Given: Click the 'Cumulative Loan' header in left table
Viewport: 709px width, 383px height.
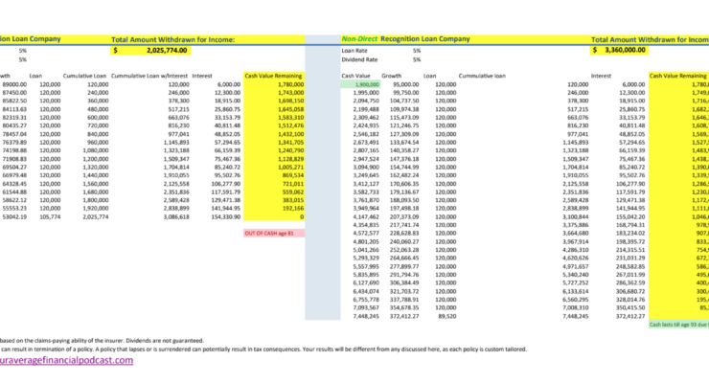Looking at the screenshot, I should coord(84,76).
